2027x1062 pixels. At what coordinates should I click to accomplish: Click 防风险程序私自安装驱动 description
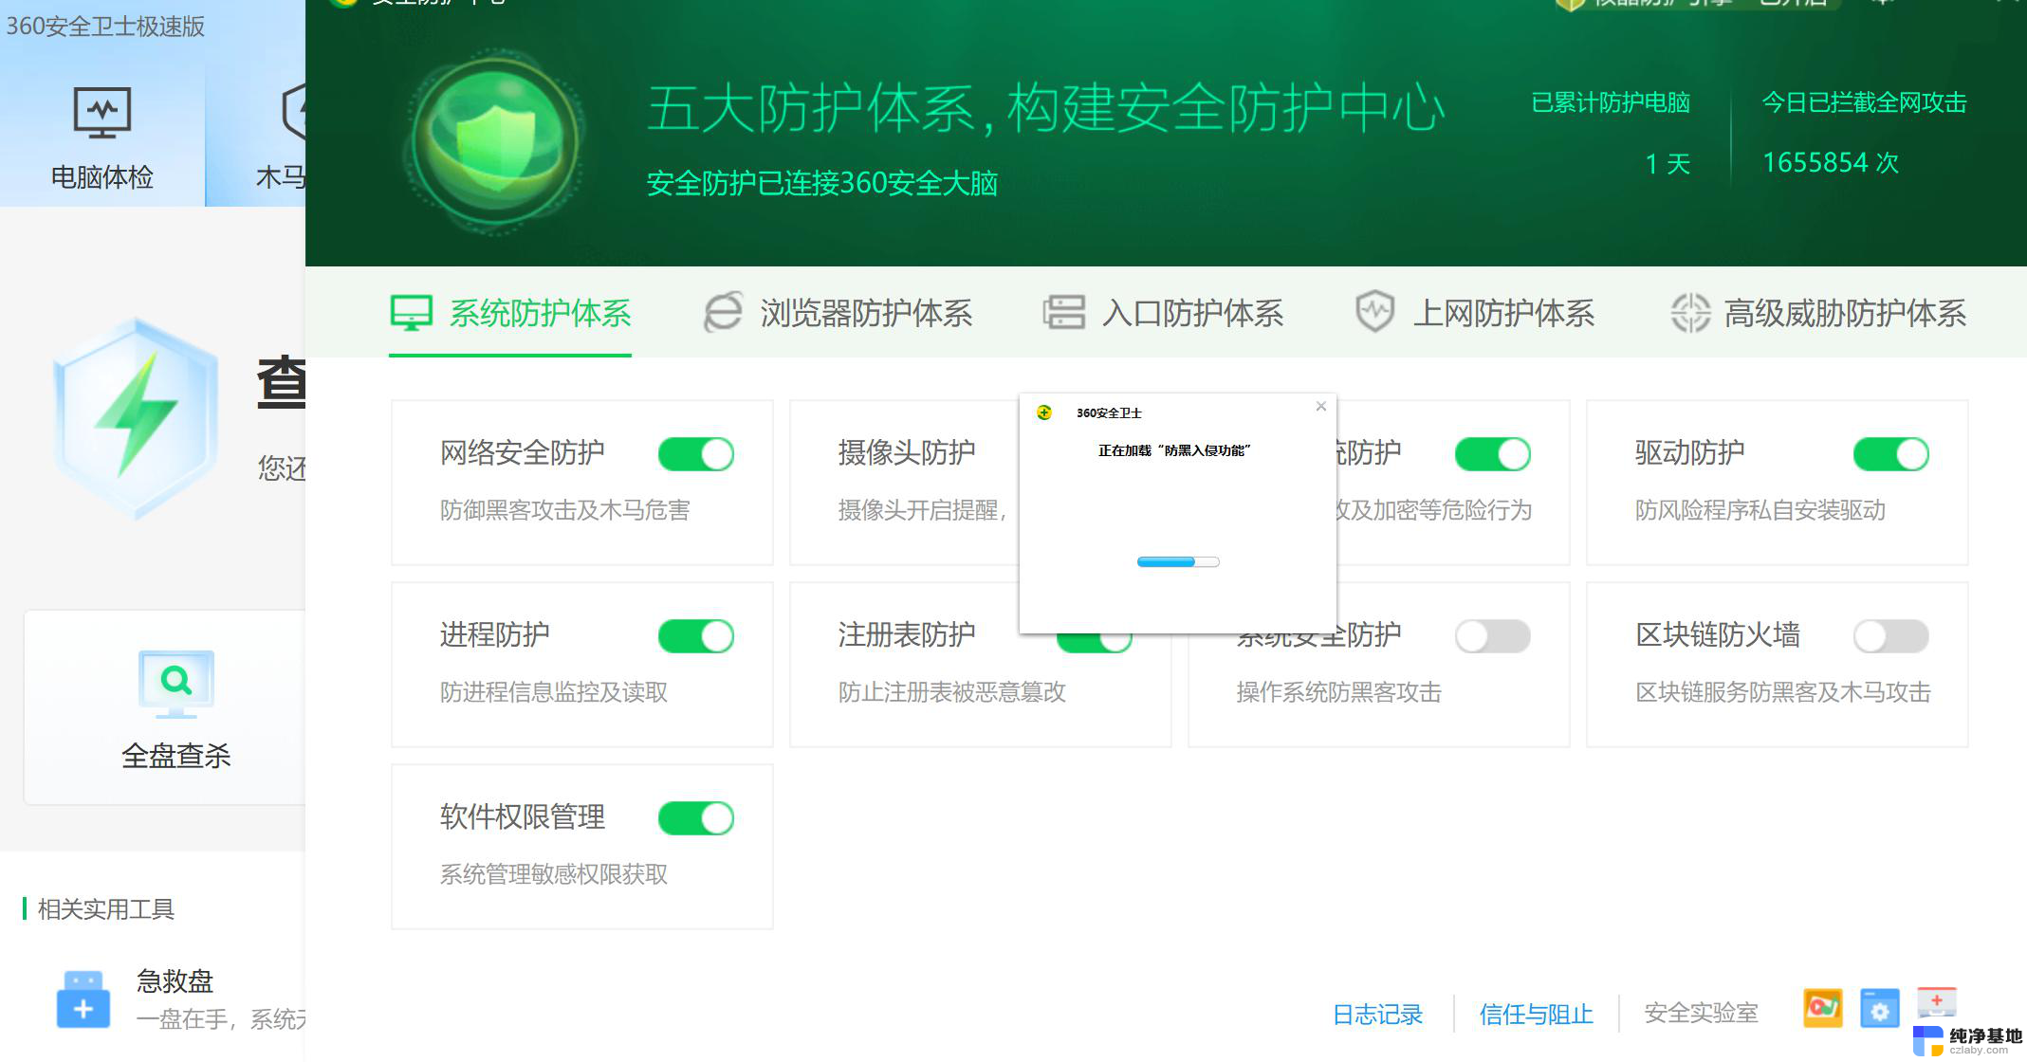point(1760,510)
